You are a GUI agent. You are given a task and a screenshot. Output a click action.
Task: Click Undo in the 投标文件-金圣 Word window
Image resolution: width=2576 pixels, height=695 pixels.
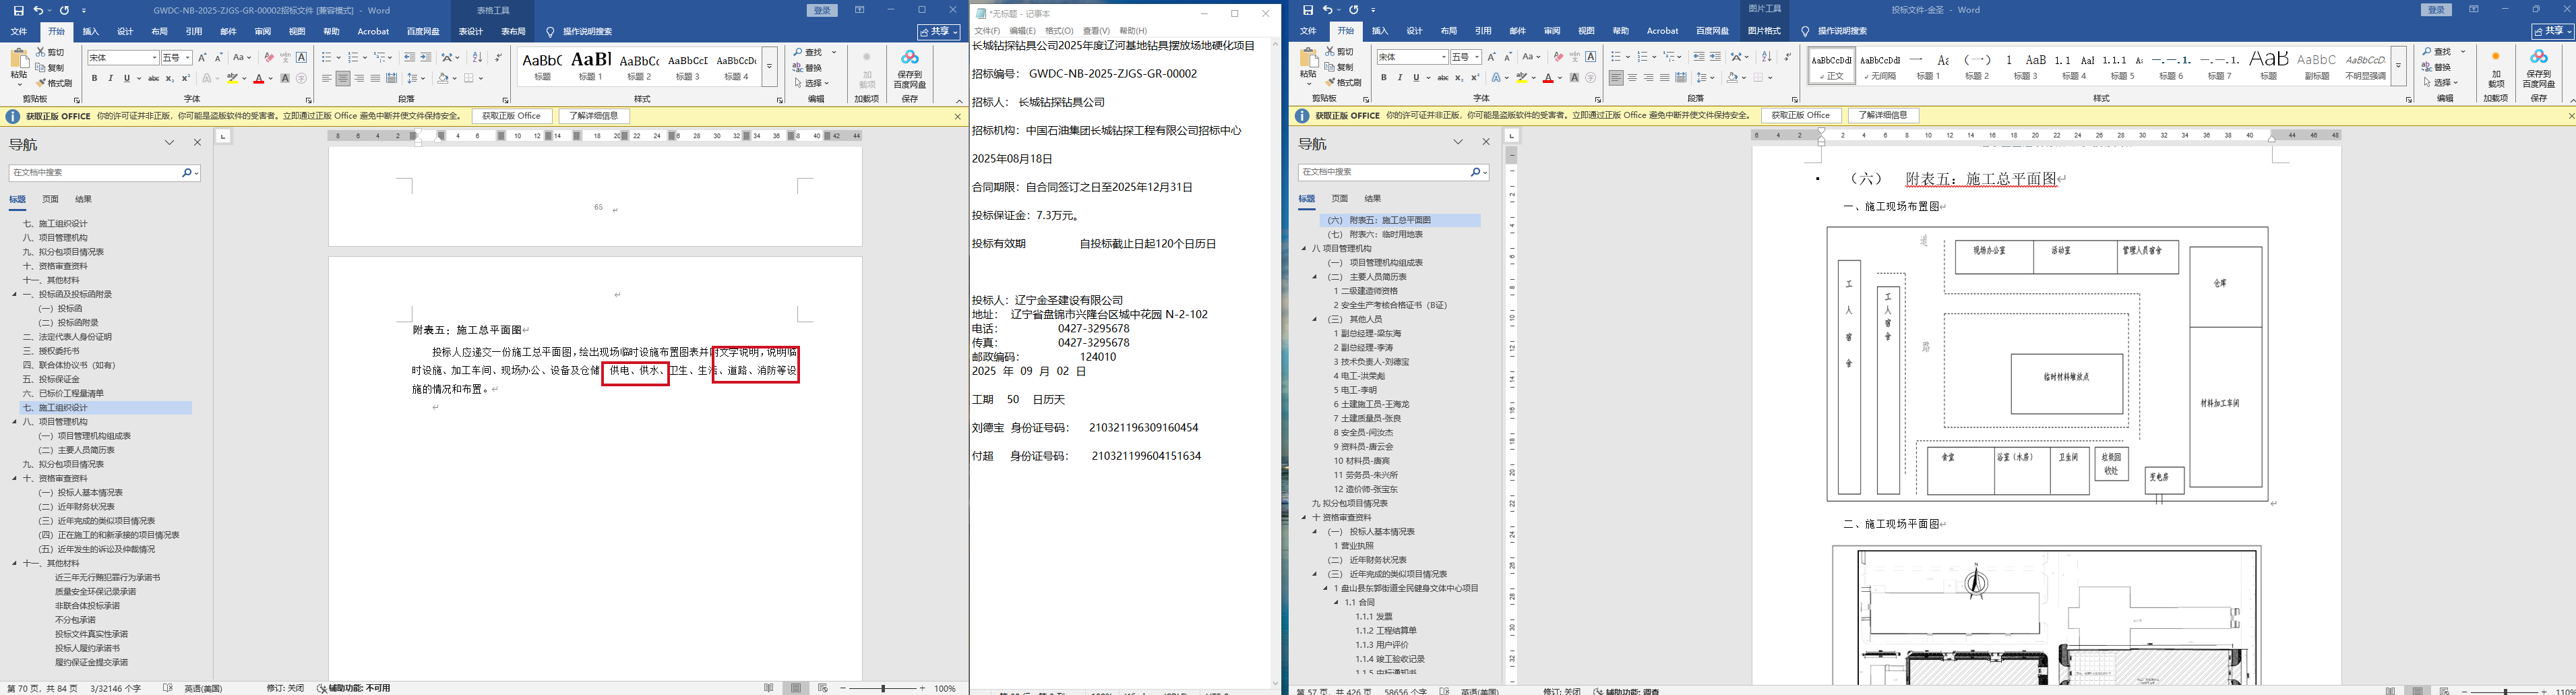[1327, 10]
